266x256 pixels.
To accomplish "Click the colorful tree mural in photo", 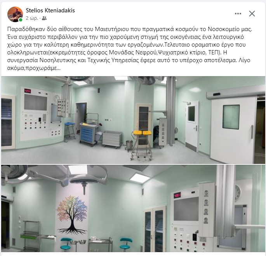I will coord(72,215).
